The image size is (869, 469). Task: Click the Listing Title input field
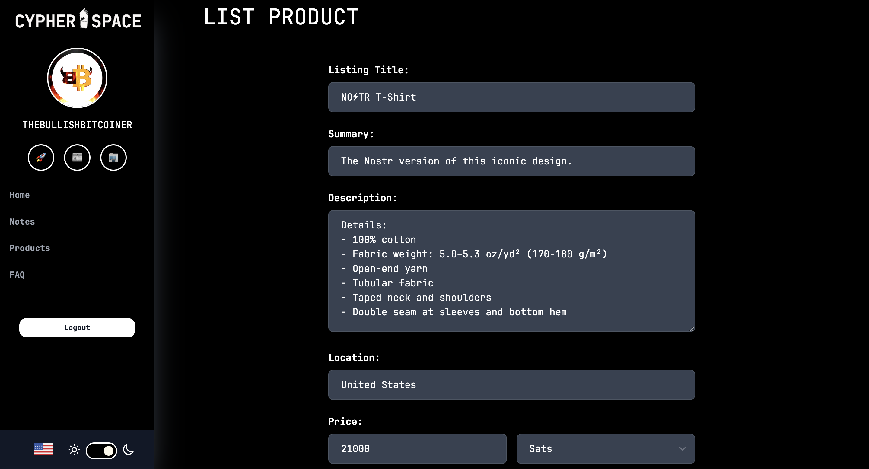[x=511, y=97]
